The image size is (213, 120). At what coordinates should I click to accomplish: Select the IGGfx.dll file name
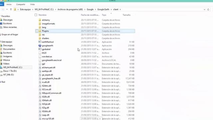46,97
